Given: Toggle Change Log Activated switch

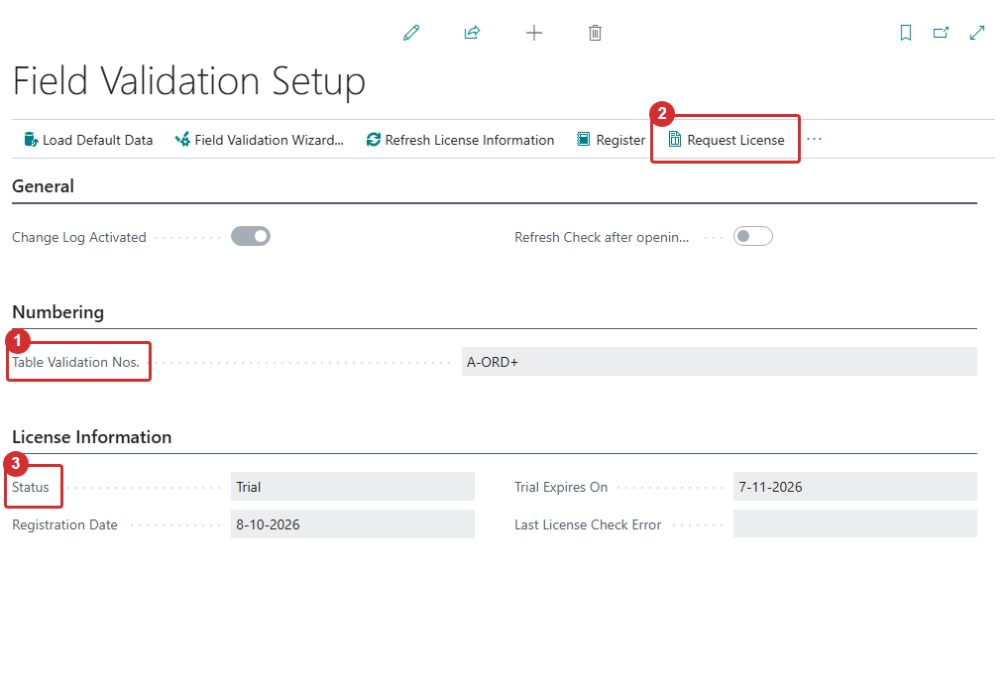Looking at the screenshot, I should click(251, 237).
